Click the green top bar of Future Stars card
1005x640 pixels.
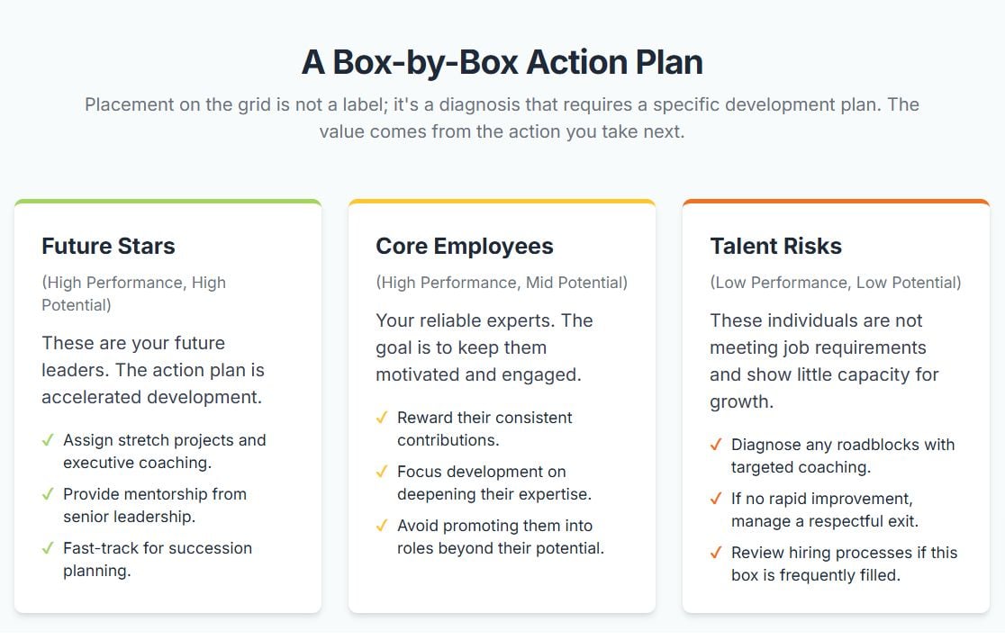(x=167, y=201)
